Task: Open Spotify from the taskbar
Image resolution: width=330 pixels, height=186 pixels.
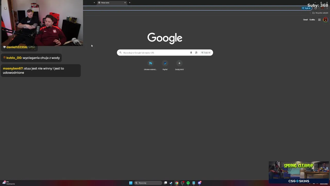Action: coord(188,183)
